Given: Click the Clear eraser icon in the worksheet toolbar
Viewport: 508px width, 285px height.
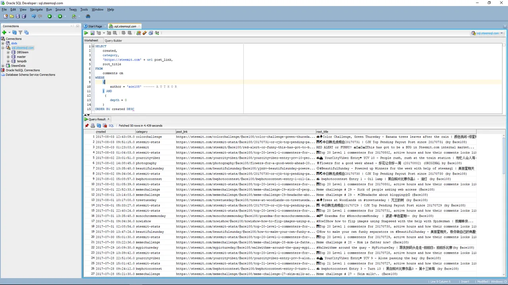Looking at the screenshot, I should pyautogui.click(x=144, y=33).
